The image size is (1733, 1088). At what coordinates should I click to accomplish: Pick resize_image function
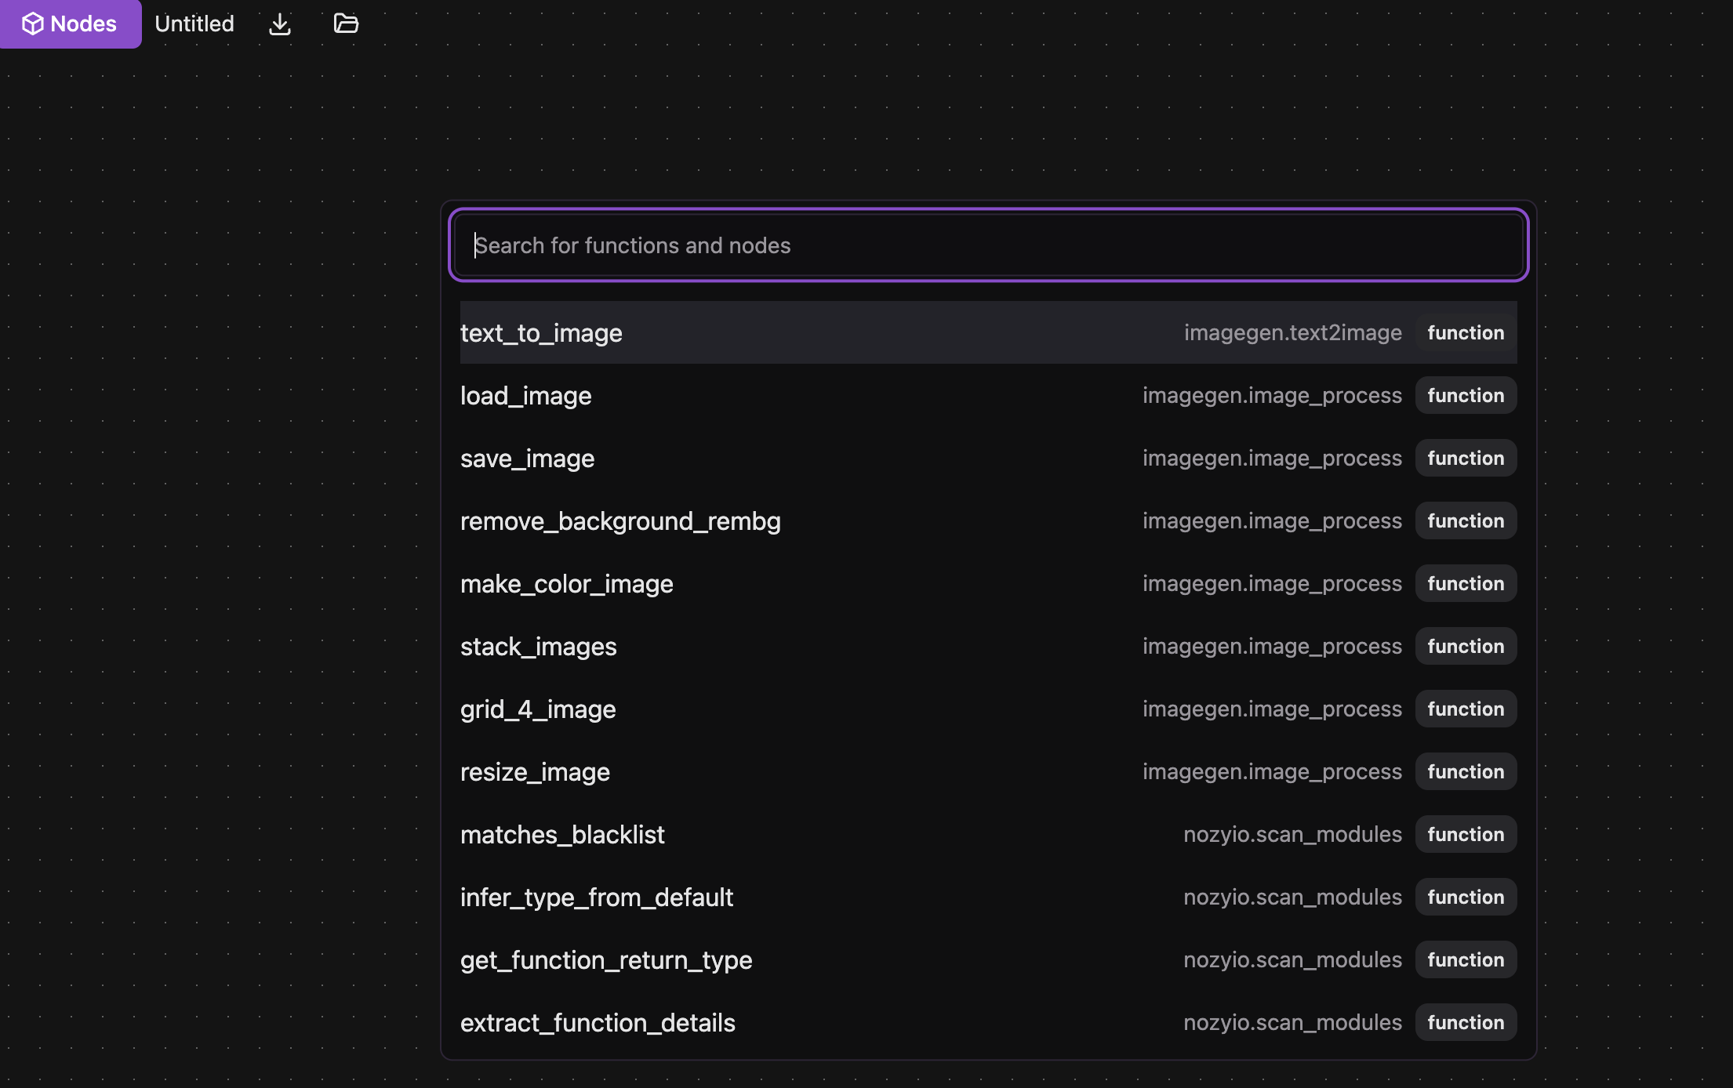(989, 771)
